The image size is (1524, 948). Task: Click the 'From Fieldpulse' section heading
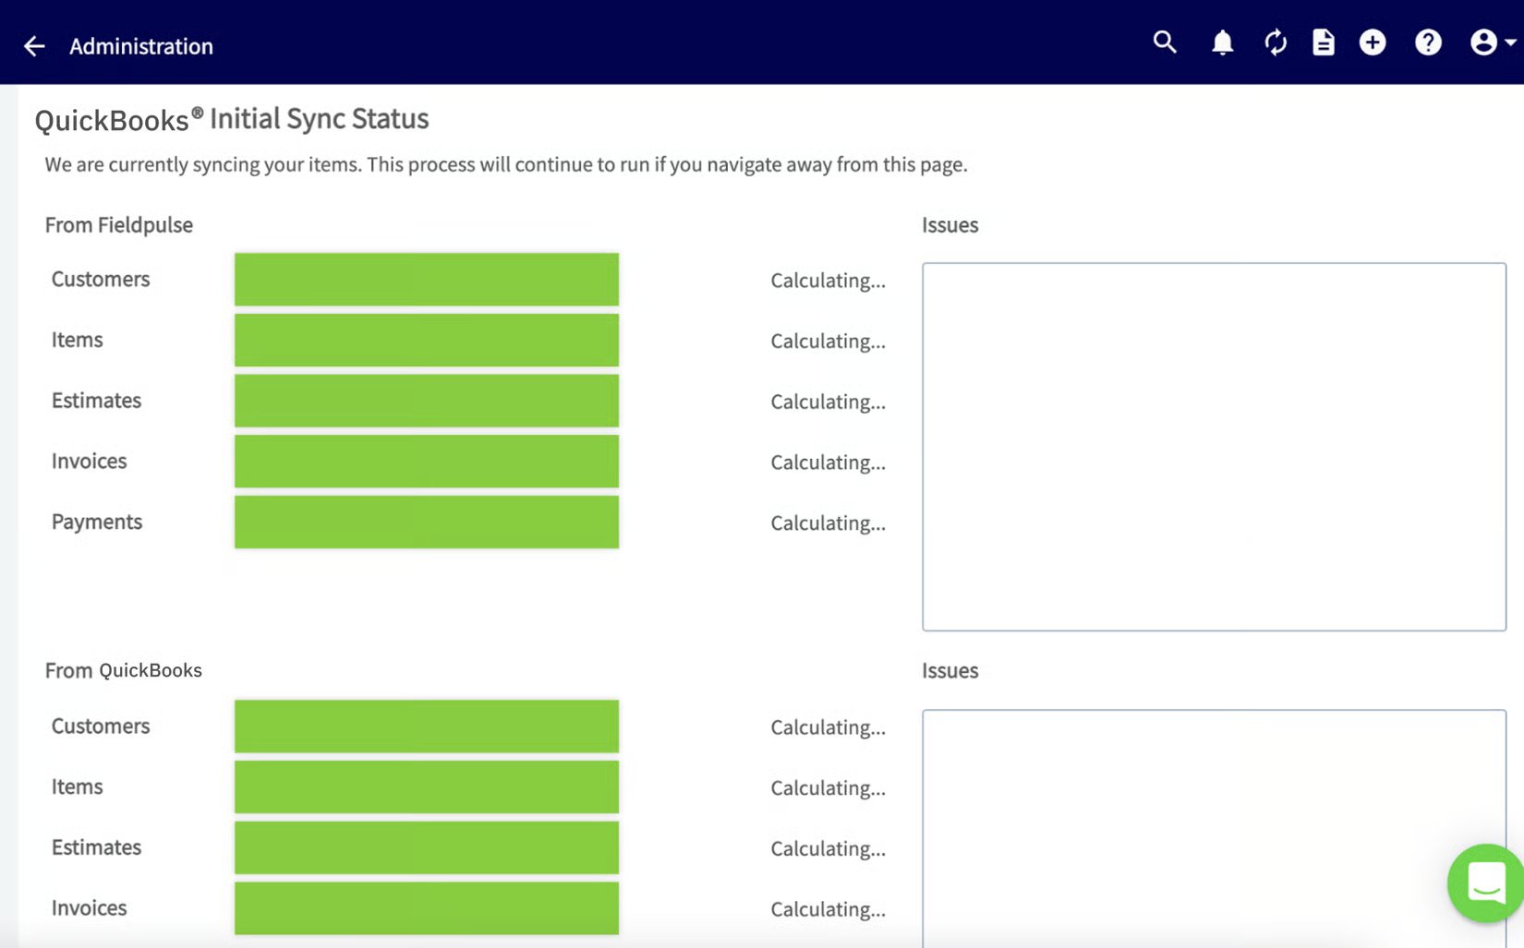pos(119,225)
